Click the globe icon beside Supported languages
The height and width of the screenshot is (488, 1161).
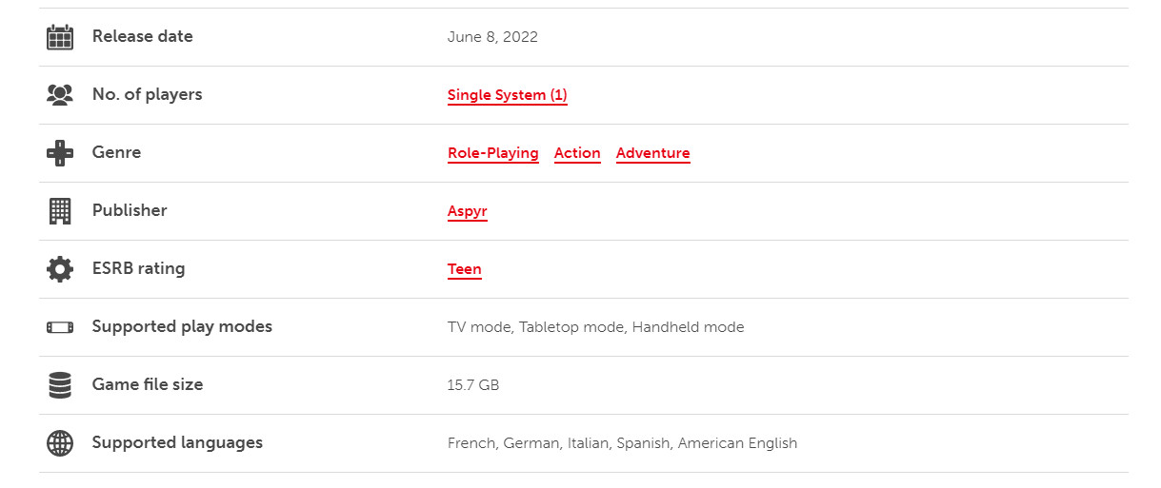coord(60,443)
